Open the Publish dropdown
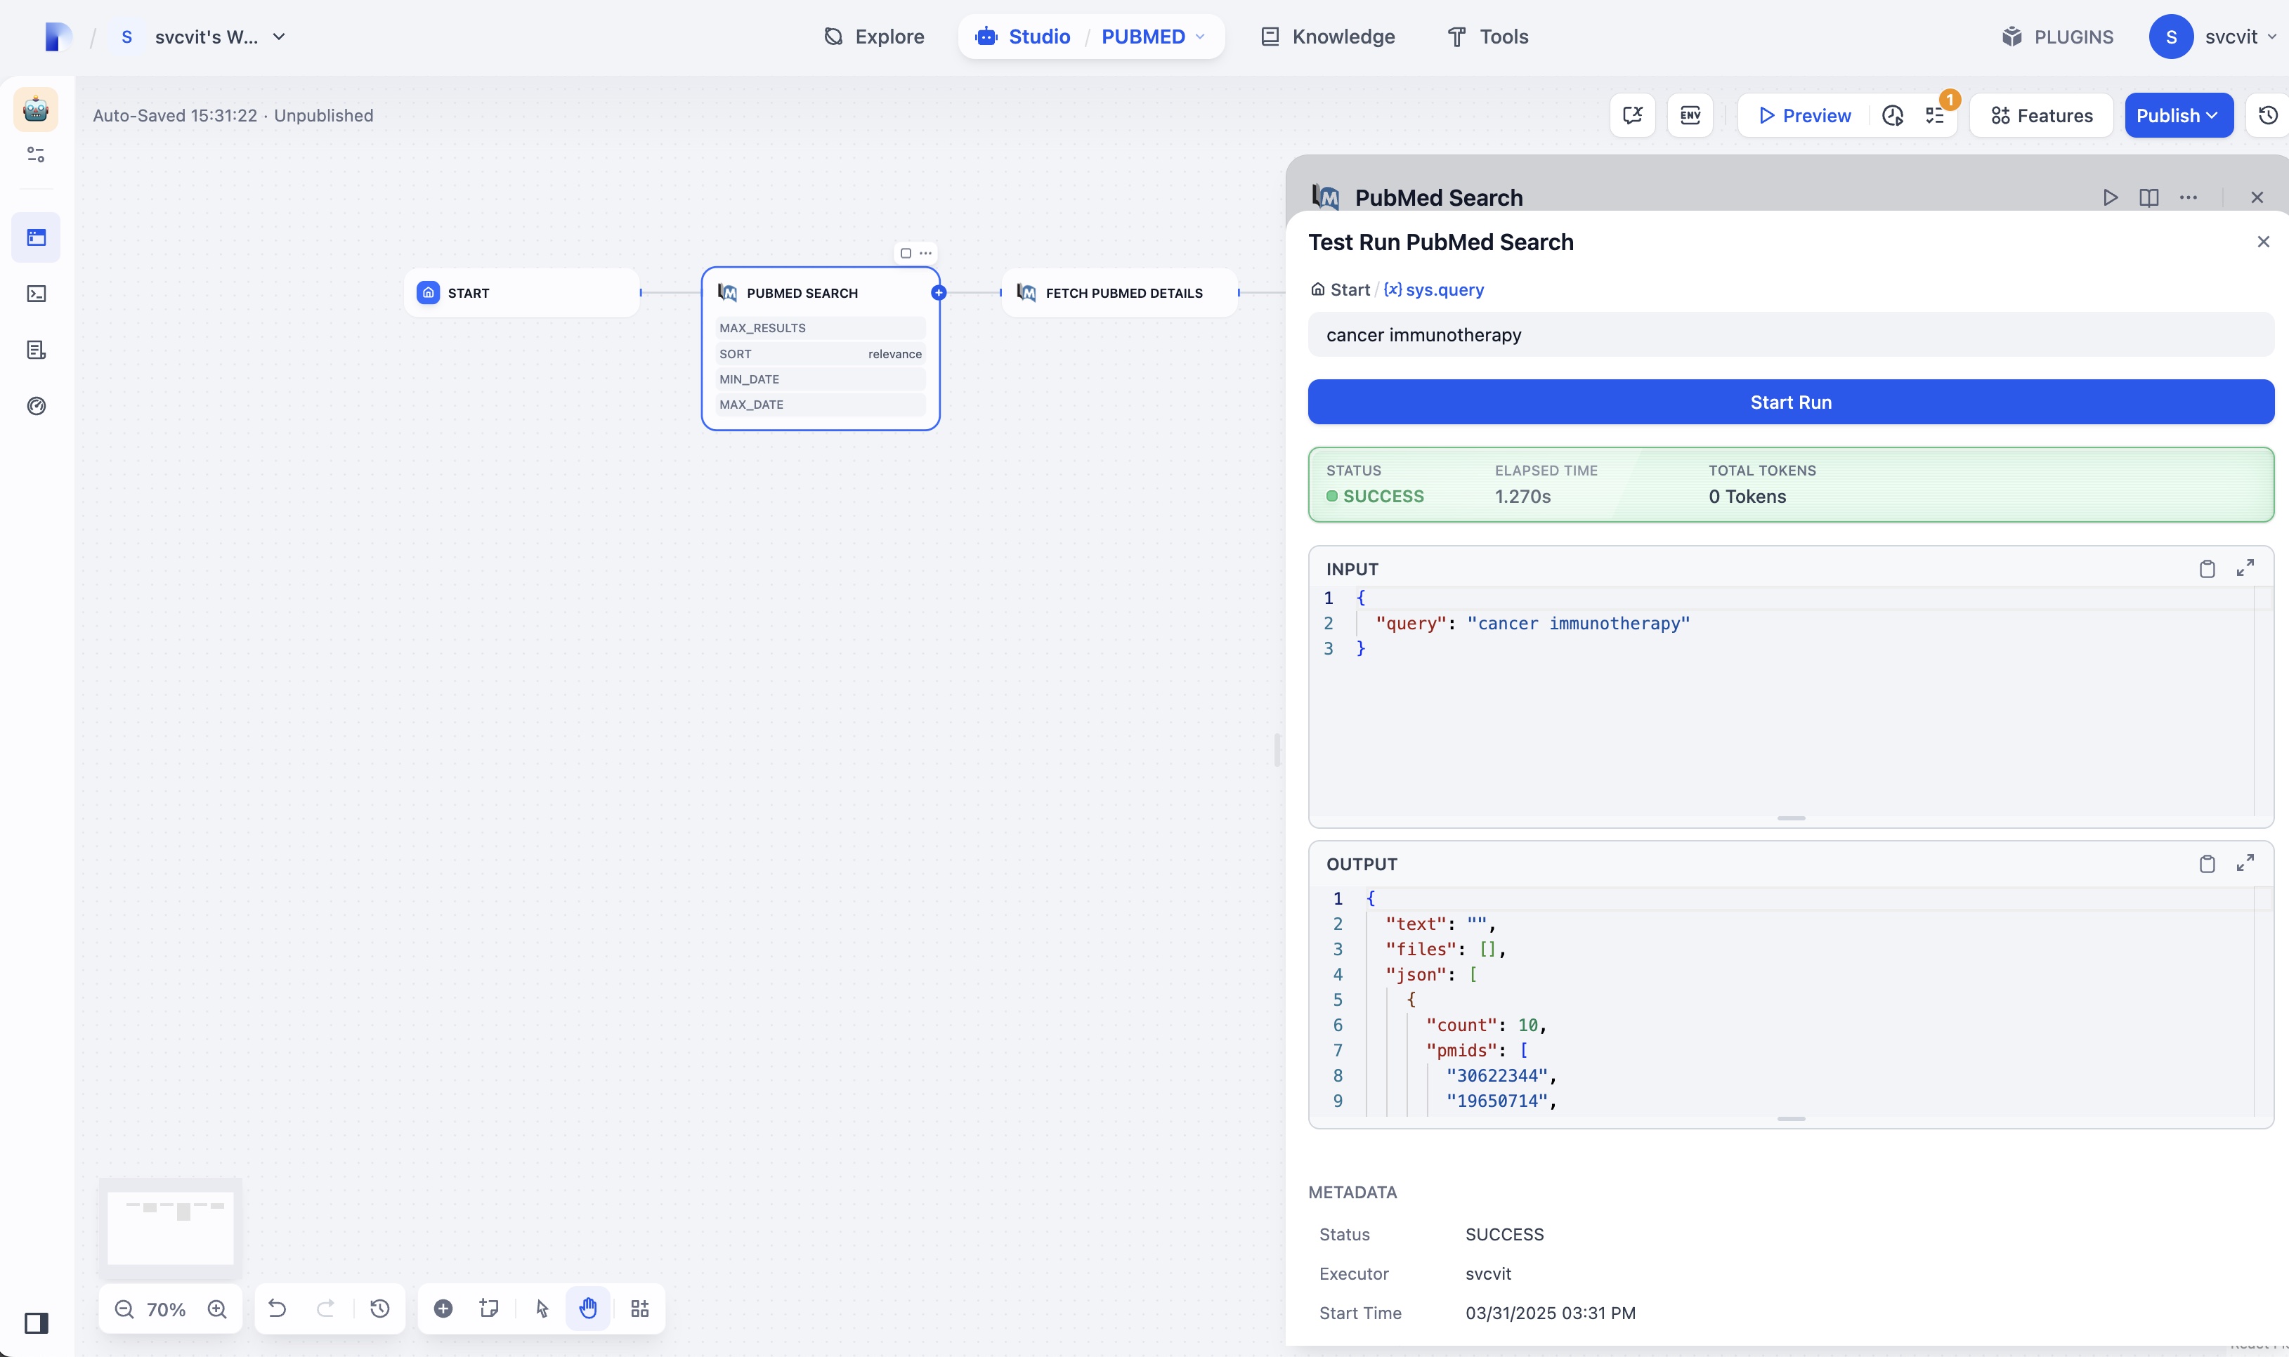 [x=2179, y=115]
